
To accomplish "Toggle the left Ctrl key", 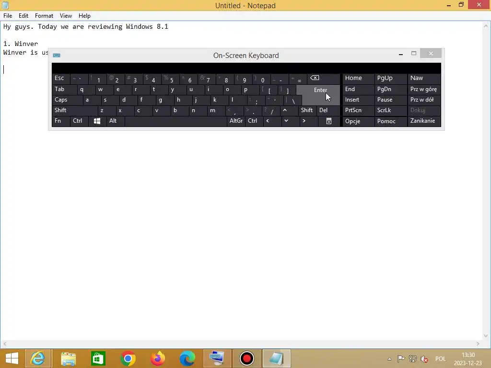I will pos(79,121).
